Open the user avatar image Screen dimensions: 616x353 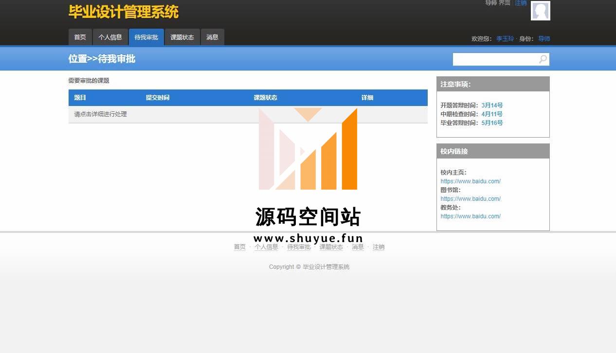click(x=541, y=11)
